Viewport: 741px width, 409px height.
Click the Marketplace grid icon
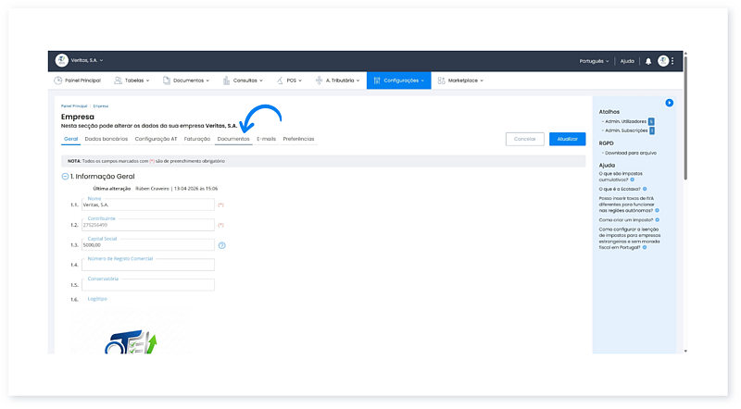coord(442,81)
